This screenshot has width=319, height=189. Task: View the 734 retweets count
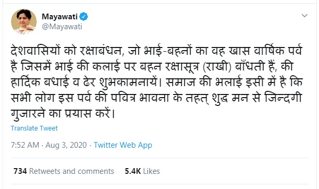(20, 171)
